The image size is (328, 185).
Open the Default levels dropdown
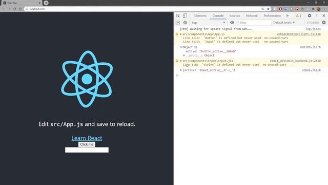click(x=284, y=23)
